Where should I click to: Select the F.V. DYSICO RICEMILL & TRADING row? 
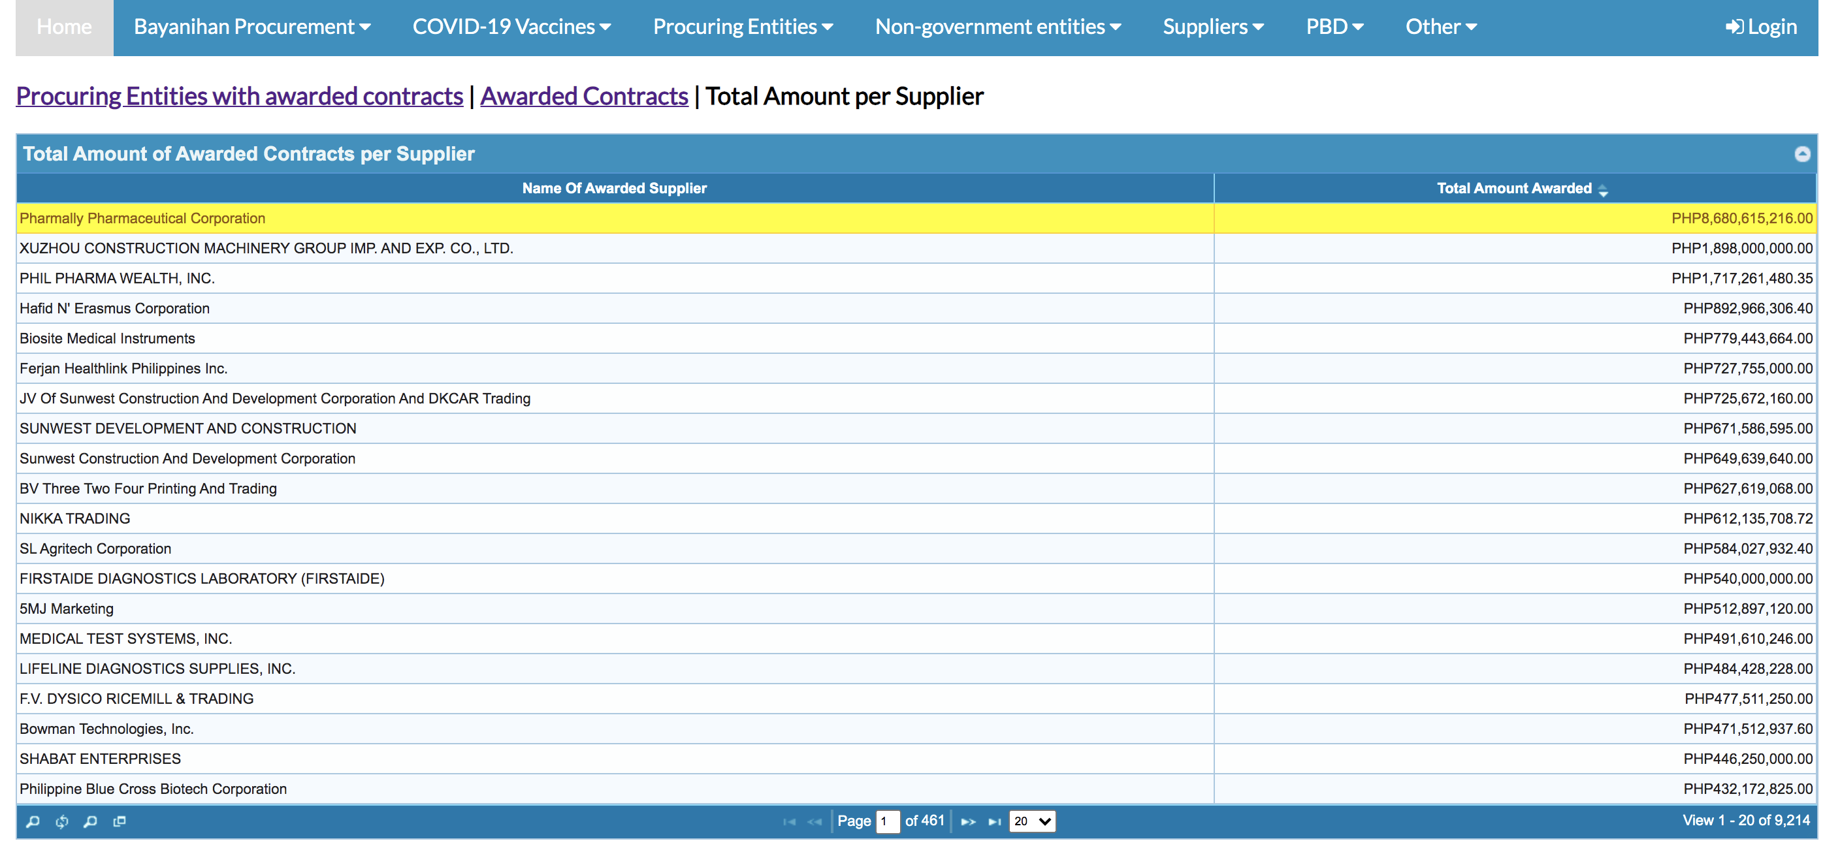(916, 699)
